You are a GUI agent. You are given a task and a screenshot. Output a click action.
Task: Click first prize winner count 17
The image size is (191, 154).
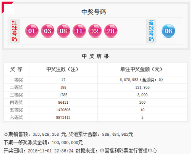63,80
